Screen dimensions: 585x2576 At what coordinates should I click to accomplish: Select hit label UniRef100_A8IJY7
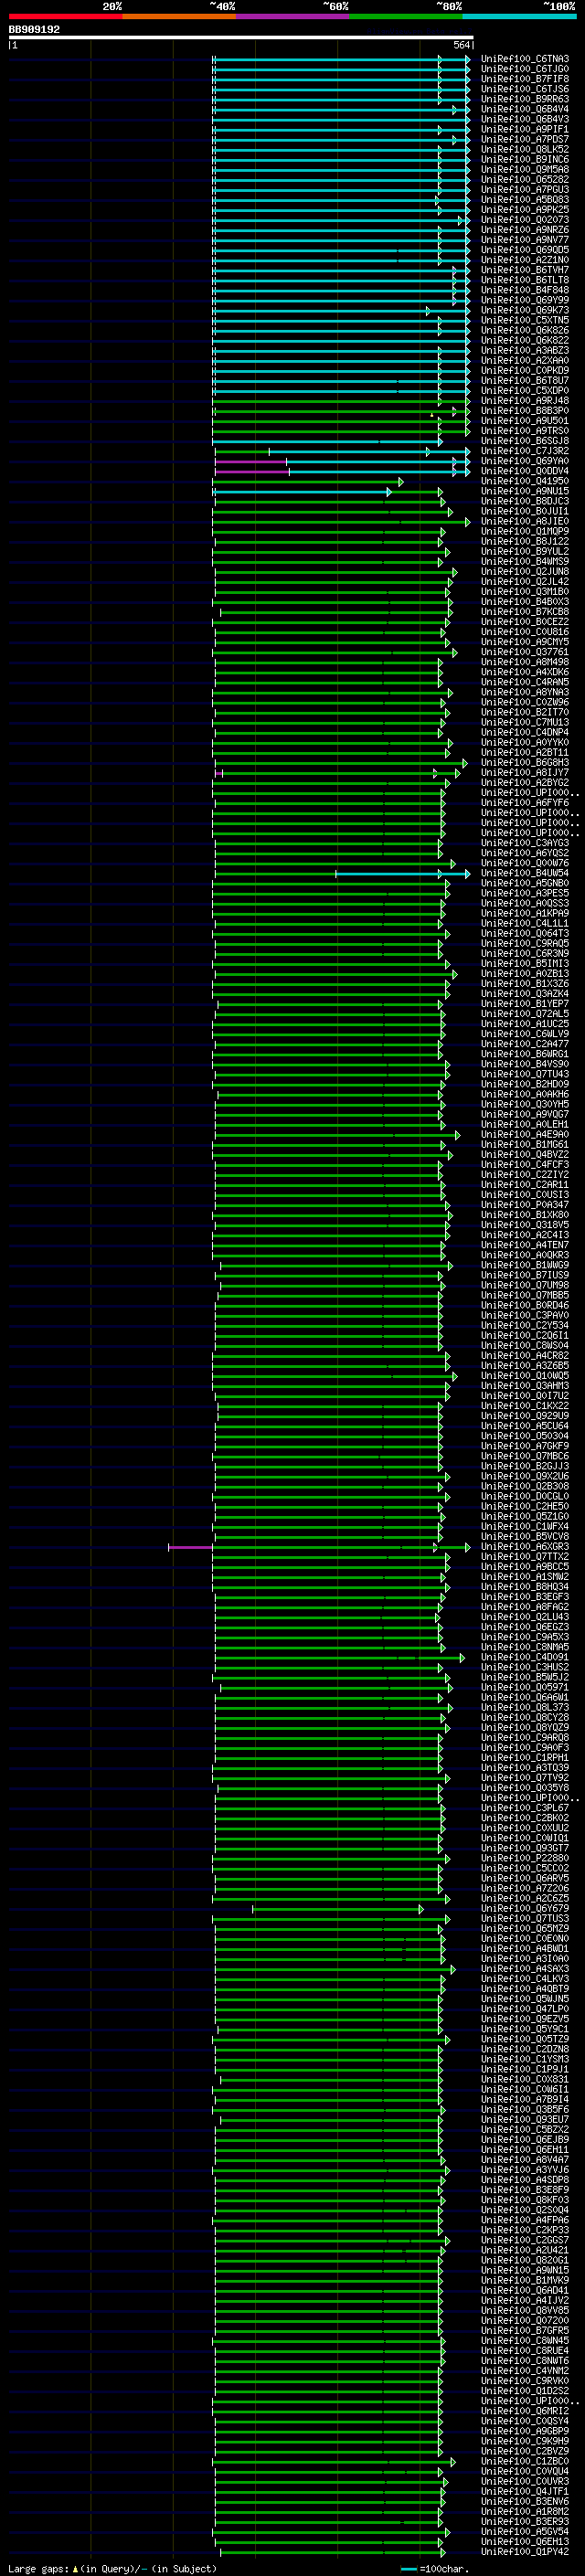click(x=525, y=773)
